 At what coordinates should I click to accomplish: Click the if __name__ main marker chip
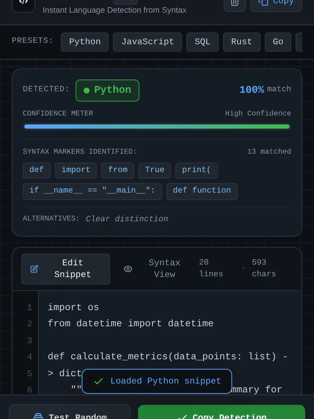pyautogui.click(x=92, y=191)
